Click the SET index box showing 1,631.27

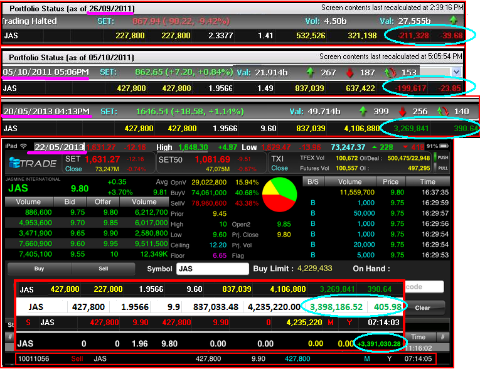[107, 164]
